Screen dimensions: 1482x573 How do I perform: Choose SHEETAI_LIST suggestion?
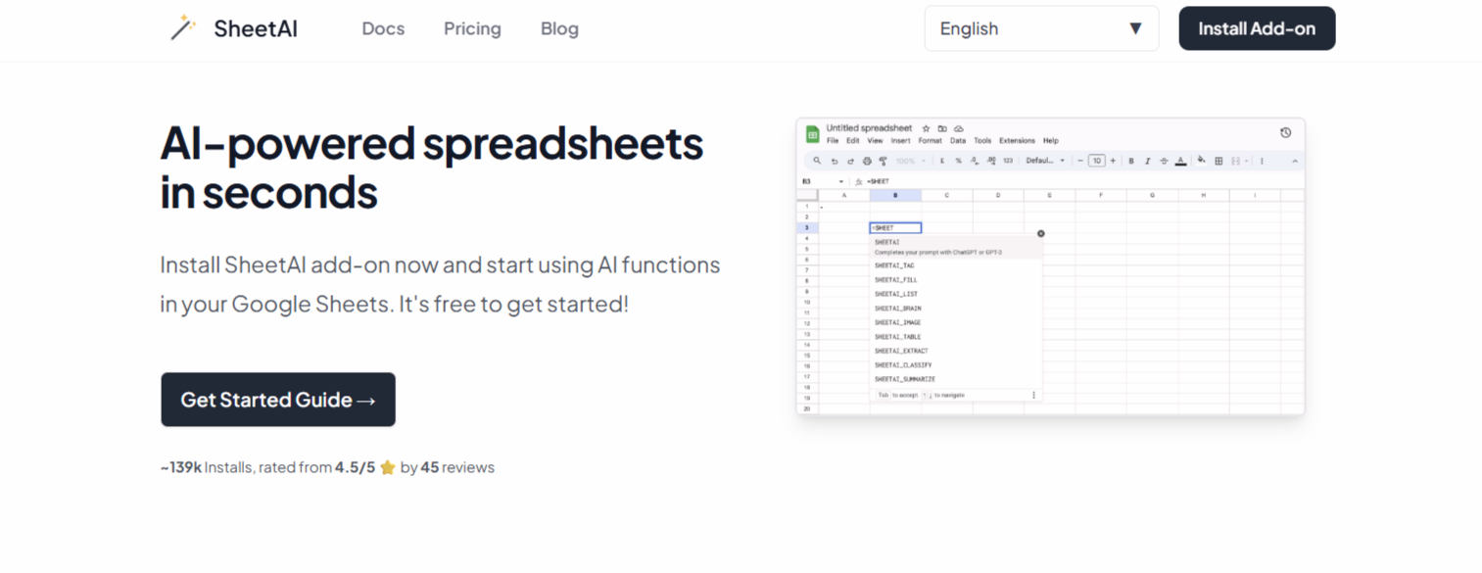[x=895, y=294]
